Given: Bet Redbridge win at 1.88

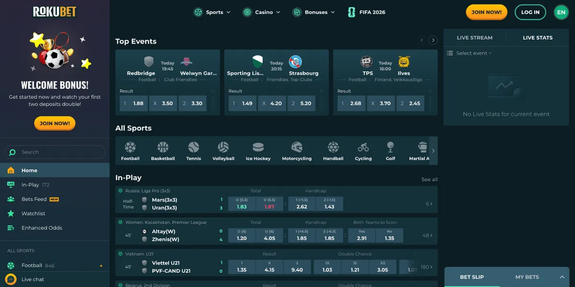Looking at the screenshot, I should (x=134, y=103).
